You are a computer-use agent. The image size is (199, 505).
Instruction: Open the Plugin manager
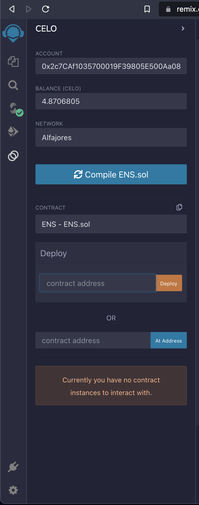coord(13,467)
